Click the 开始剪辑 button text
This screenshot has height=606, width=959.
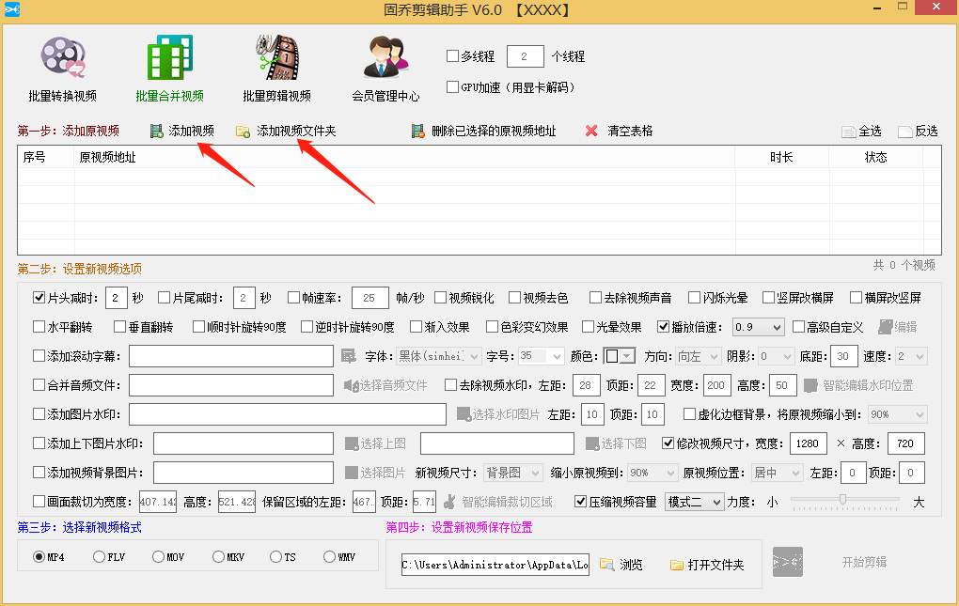point(864,562)
